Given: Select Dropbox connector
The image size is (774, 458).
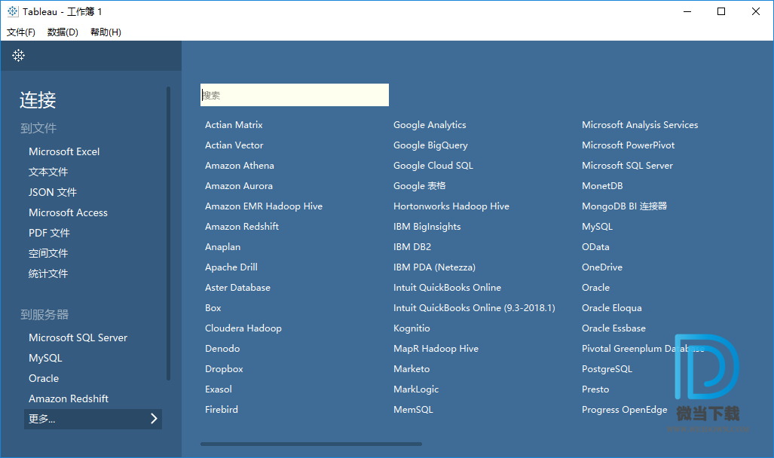Looking at the screenshot, I should (x=224, y=368).
